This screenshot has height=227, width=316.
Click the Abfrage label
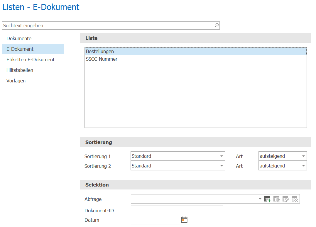pyautogui.click(x=93, y=199)
